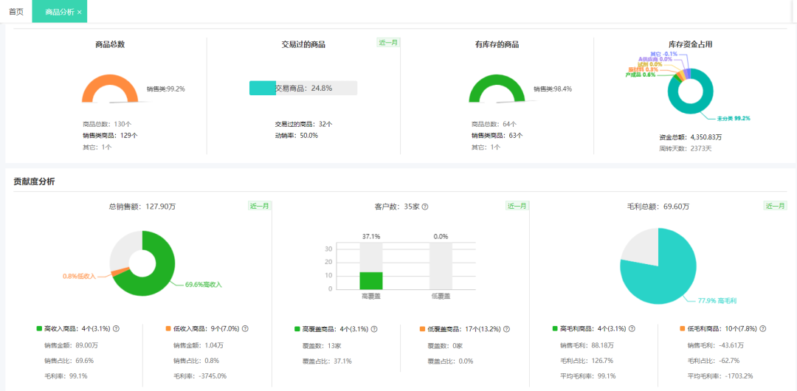Click green legend swatch for 高覆盖商品
This screenshot has height=391, width=797.
pyautogui.click(x=297, y=329)
